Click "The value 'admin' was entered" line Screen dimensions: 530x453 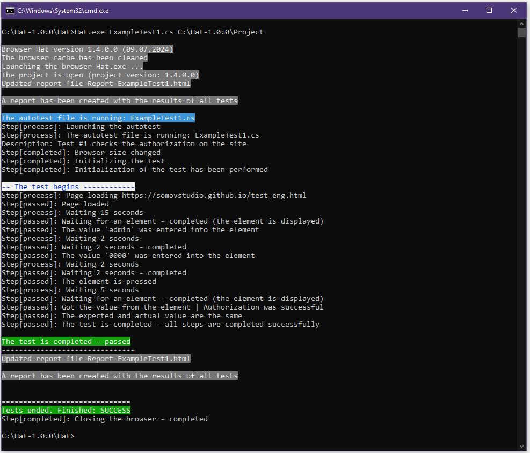click(130, 229)
